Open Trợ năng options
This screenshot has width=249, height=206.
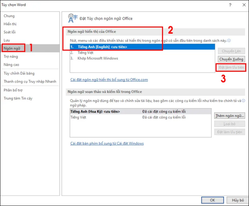(11, 56)
